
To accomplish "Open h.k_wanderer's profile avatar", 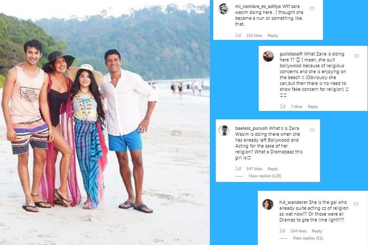I will (268, 203).
